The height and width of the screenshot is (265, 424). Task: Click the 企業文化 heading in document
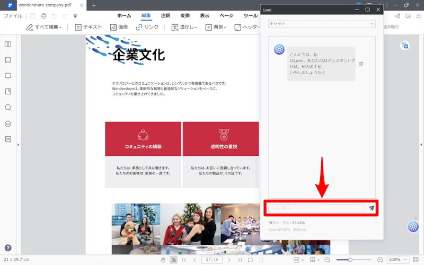pyautogui.click(x=138, y=55)
